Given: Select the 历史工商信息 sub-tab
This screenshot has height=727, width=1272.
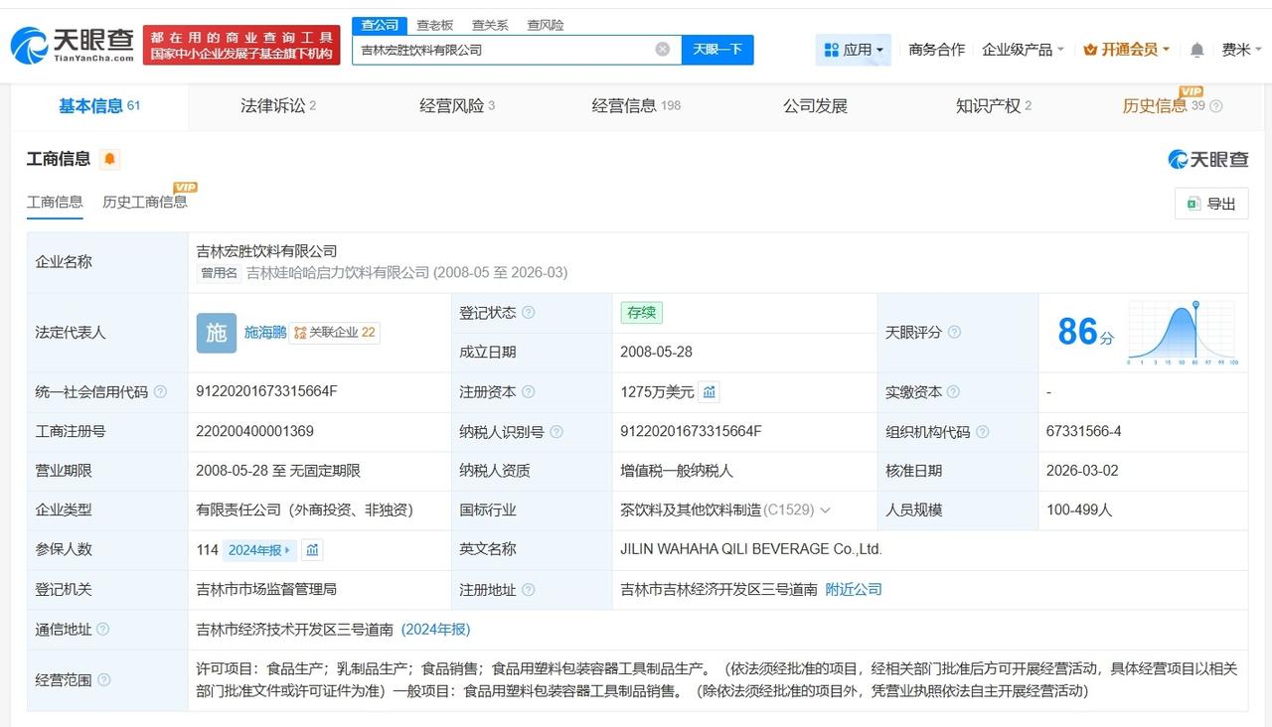Looking at the screenshot, I should 145,203.
